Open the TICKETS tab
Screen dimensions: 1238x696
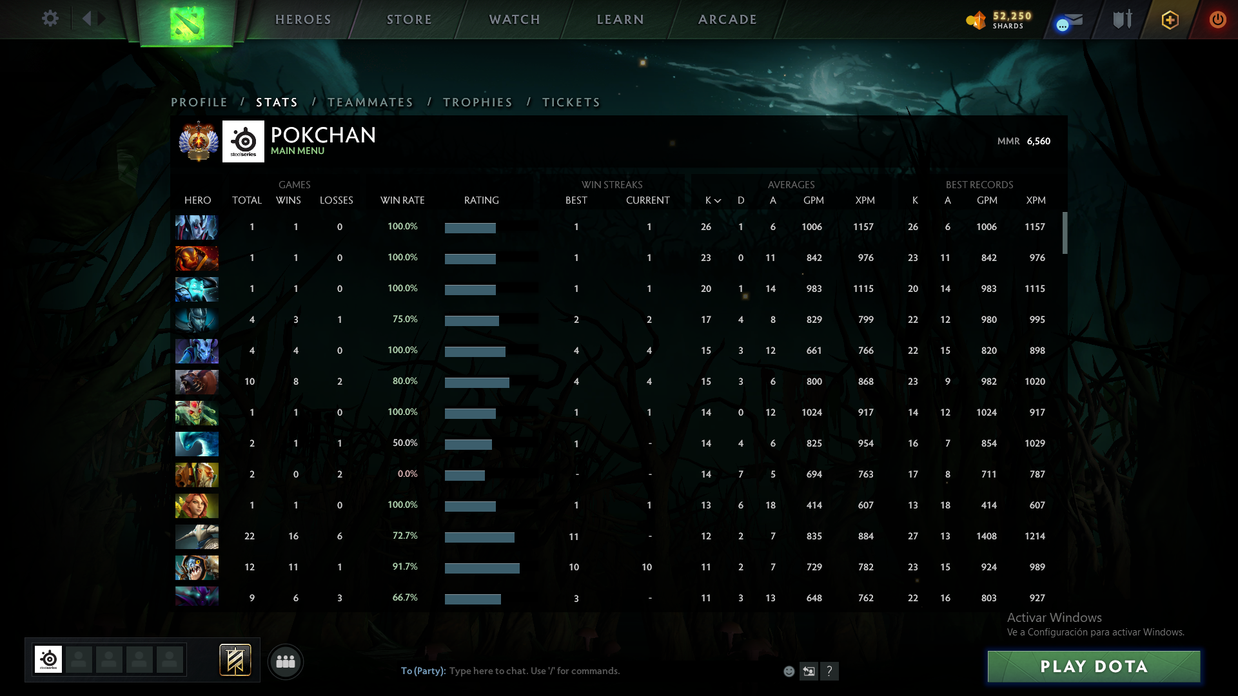[571, 102]
